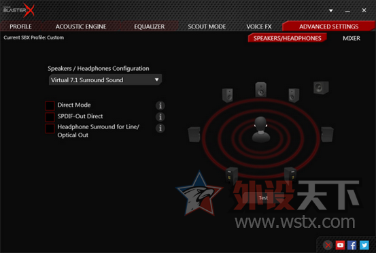Open the Twitter link icon
Viewport: 376px width, 253px height.
click(364, 245)
